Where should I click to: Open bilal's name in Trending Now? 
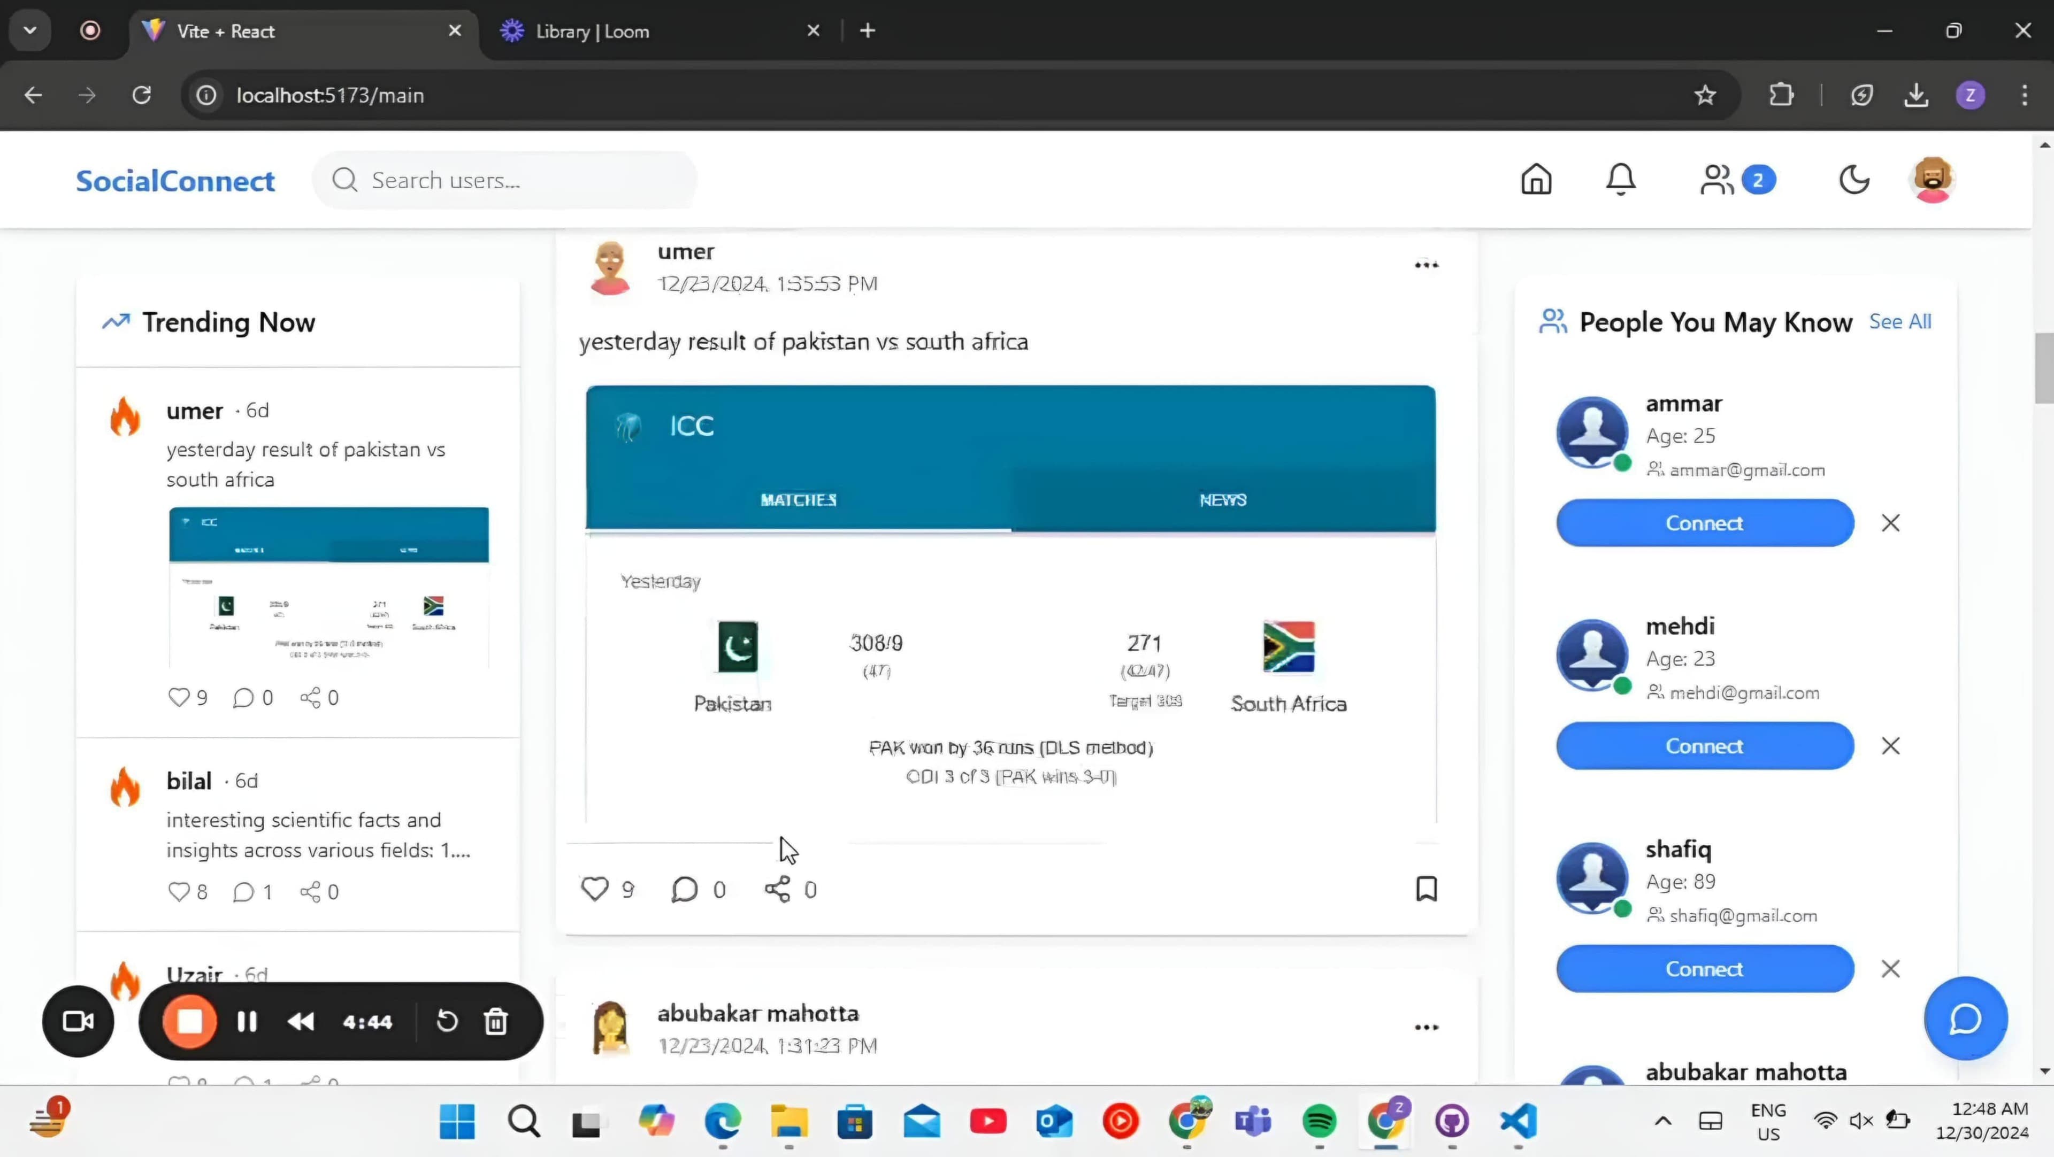coord(189,781)
